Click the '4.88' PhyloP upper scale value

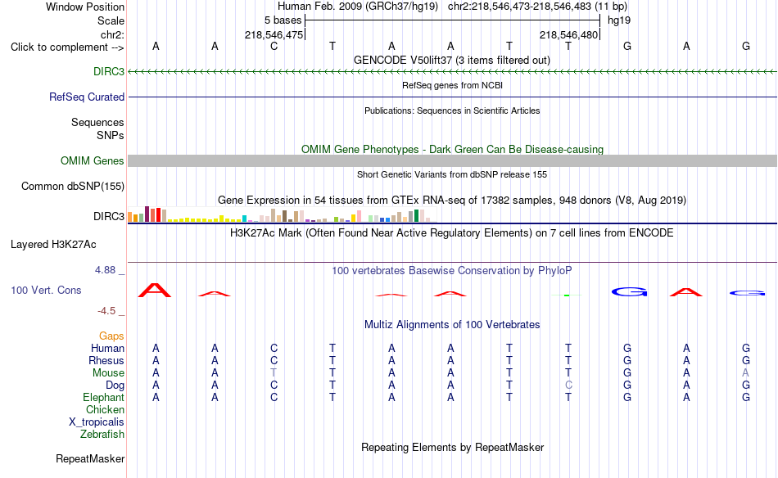click(x=105, y=270)
